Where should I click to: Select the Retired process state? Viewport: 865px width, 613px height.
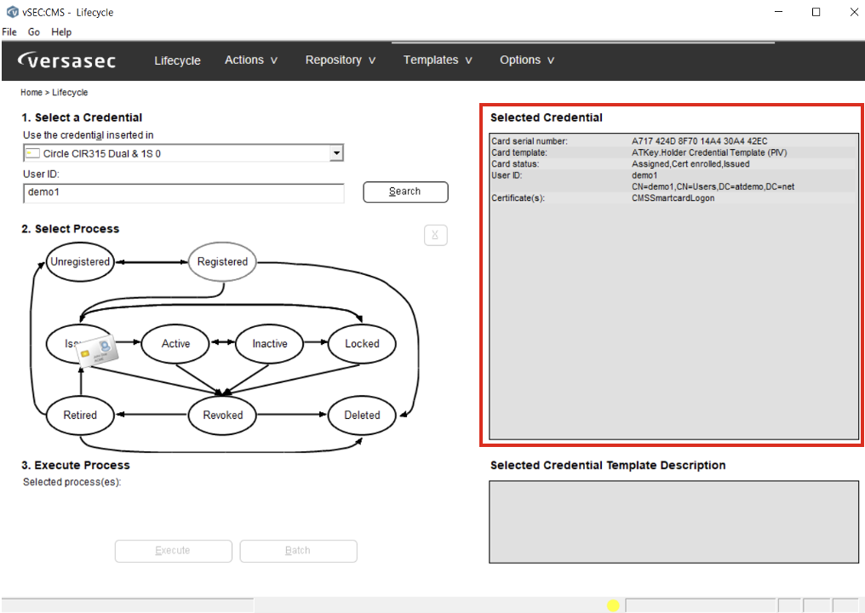[80, 415]
